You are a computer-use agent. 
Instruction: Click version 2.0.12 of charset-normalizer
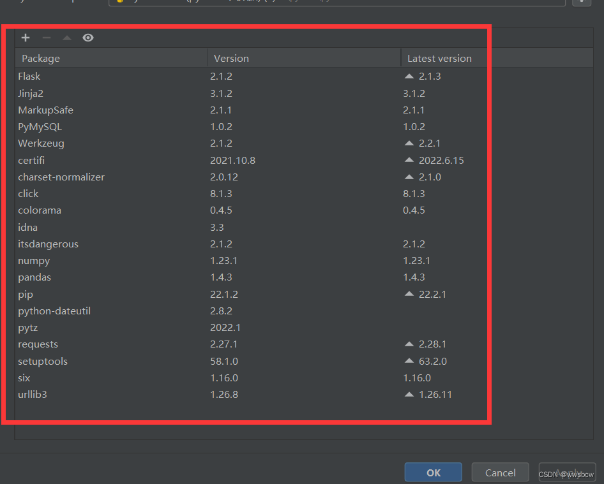click(224, 177)
